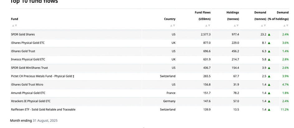Click the 11.2% demand value for Raiffeisen
This screenshot has height=128, width=294.
pos(285,109)
